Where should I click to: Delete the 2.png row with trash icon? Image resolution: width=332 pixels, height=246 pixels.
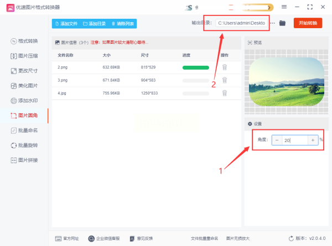click(x=225, y=67)
